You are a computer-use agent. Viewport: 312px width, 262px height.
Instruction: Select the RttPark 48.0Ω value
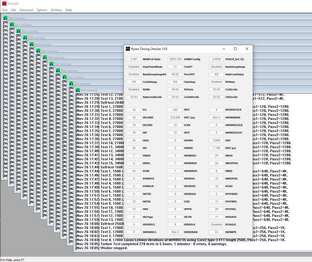pyautogui.click(x=175, y=89)
